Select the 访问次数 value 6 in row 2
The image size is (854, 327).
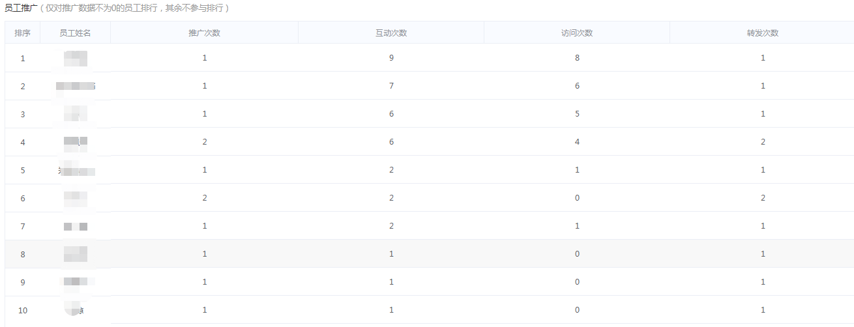pos(577,86)
